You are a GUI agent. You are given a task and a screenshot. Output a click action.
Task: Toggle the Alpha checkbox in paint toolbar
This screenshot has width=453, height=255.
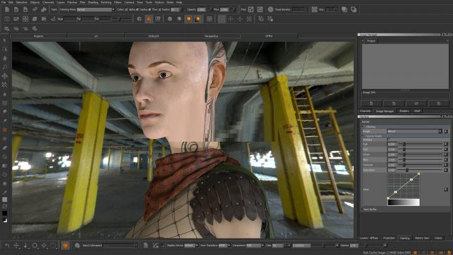click(x=137, y=9)
